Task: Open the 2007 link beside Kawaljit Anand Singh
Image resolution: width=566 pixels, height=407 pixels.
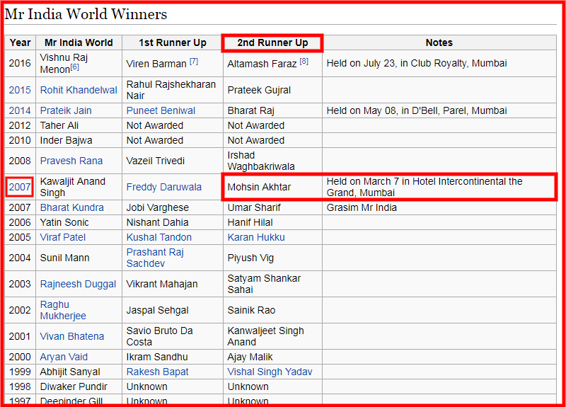Action: click(x=20, y=187)
